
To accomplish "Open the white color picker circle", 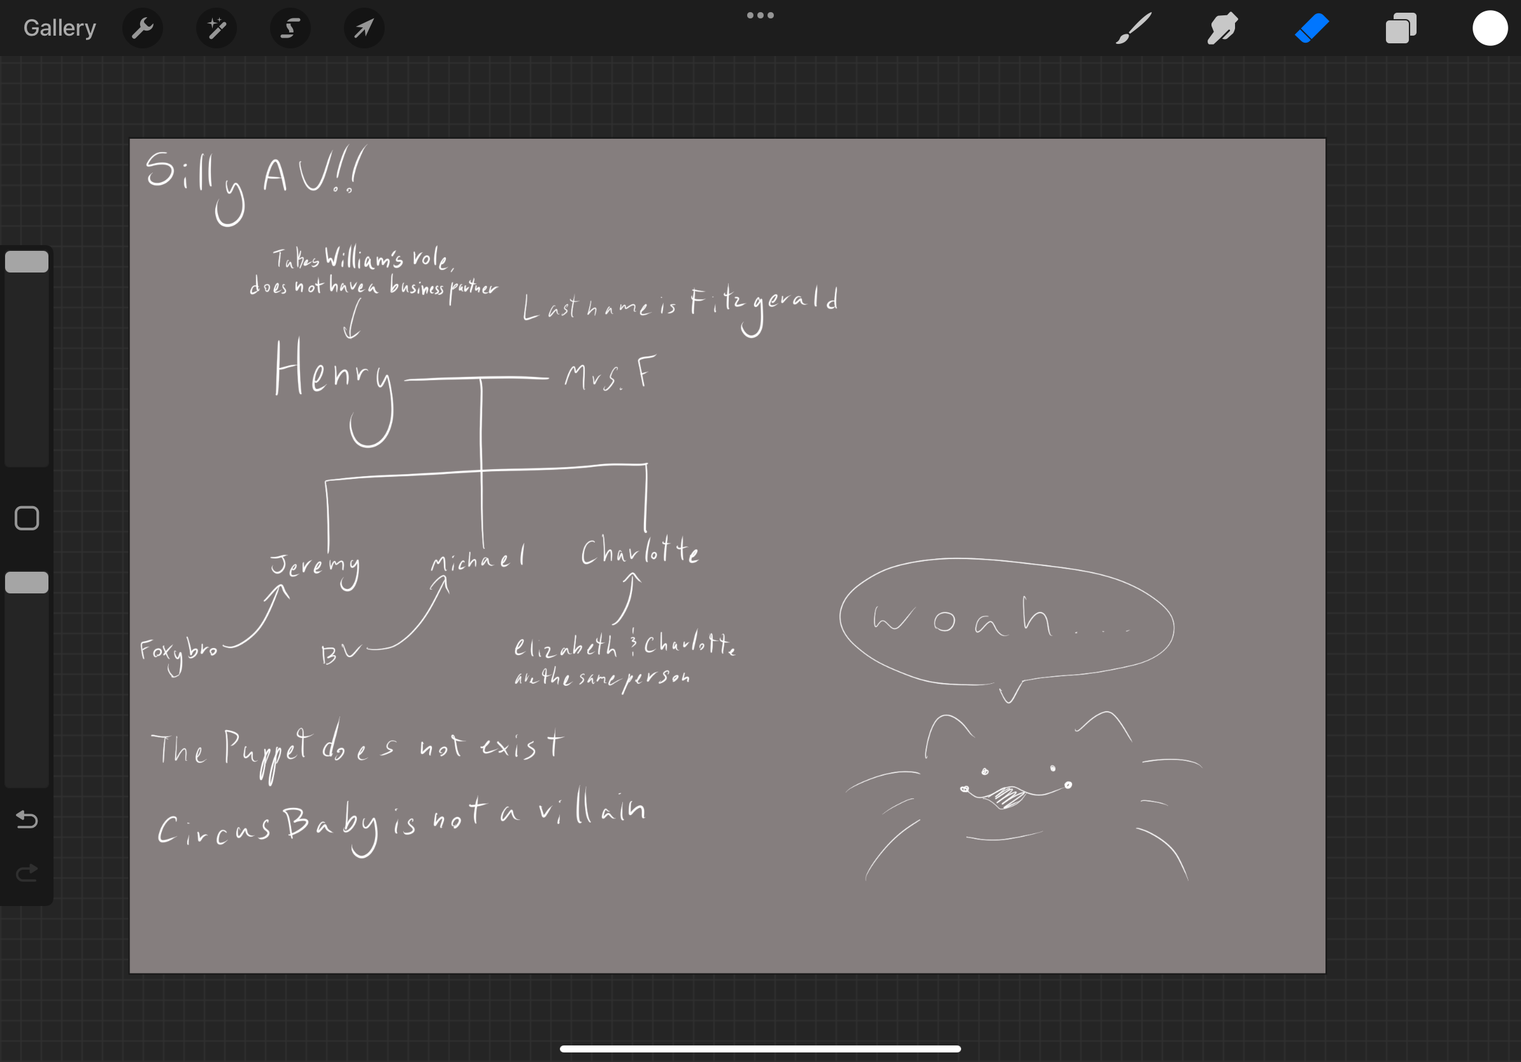I will coord(1490,29).
